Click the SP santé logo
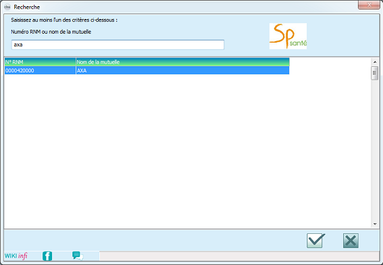This screenshot has width=383, height=265. 288,37
